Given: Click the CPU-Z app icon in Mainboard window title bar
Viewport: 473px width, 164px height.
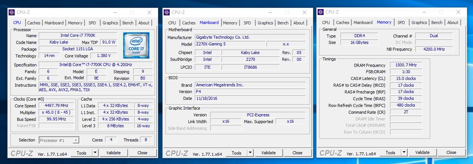Looking at the screenshot, I should coord(167,12).
